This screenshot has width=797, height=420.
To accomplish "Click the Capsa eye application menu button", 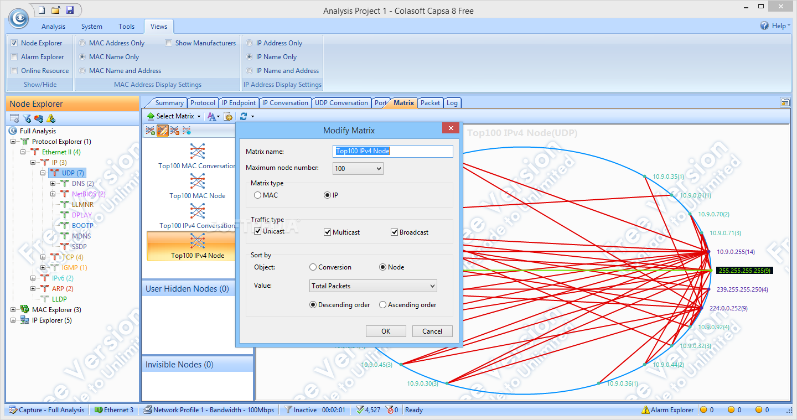I will [18, 18].
